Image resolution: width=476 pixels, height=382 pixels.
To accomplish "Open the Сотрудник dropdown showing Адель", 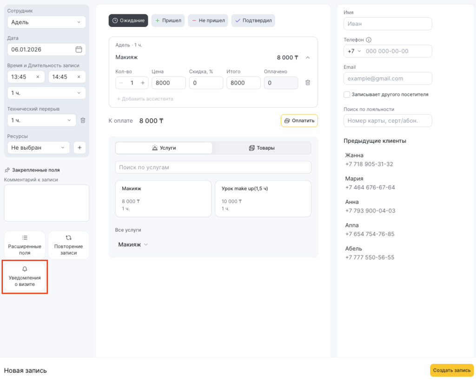I will (46, 22).
